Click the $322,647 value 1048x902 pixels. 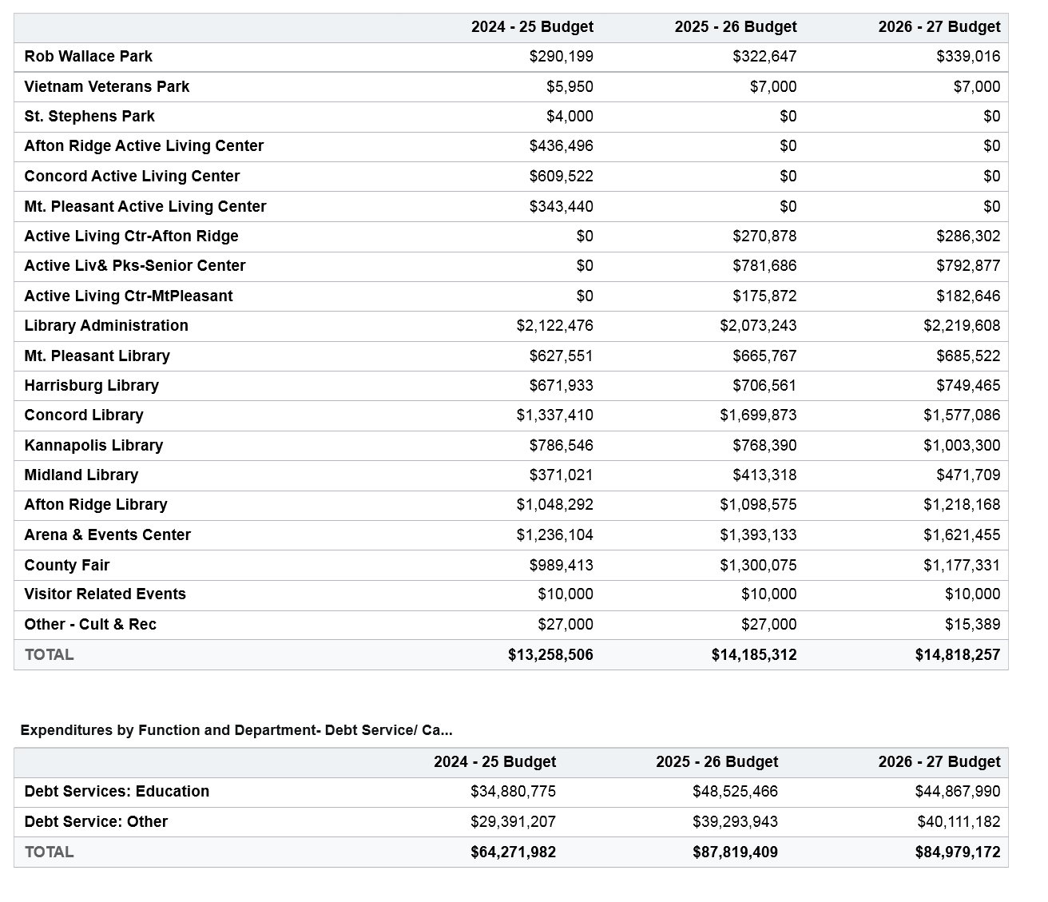click(x=764, y=57)
